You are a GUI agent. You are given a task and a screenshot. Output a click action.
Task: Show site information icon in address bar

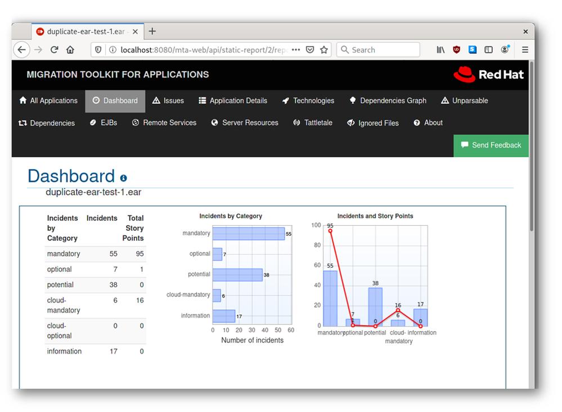tap(113, 50)
